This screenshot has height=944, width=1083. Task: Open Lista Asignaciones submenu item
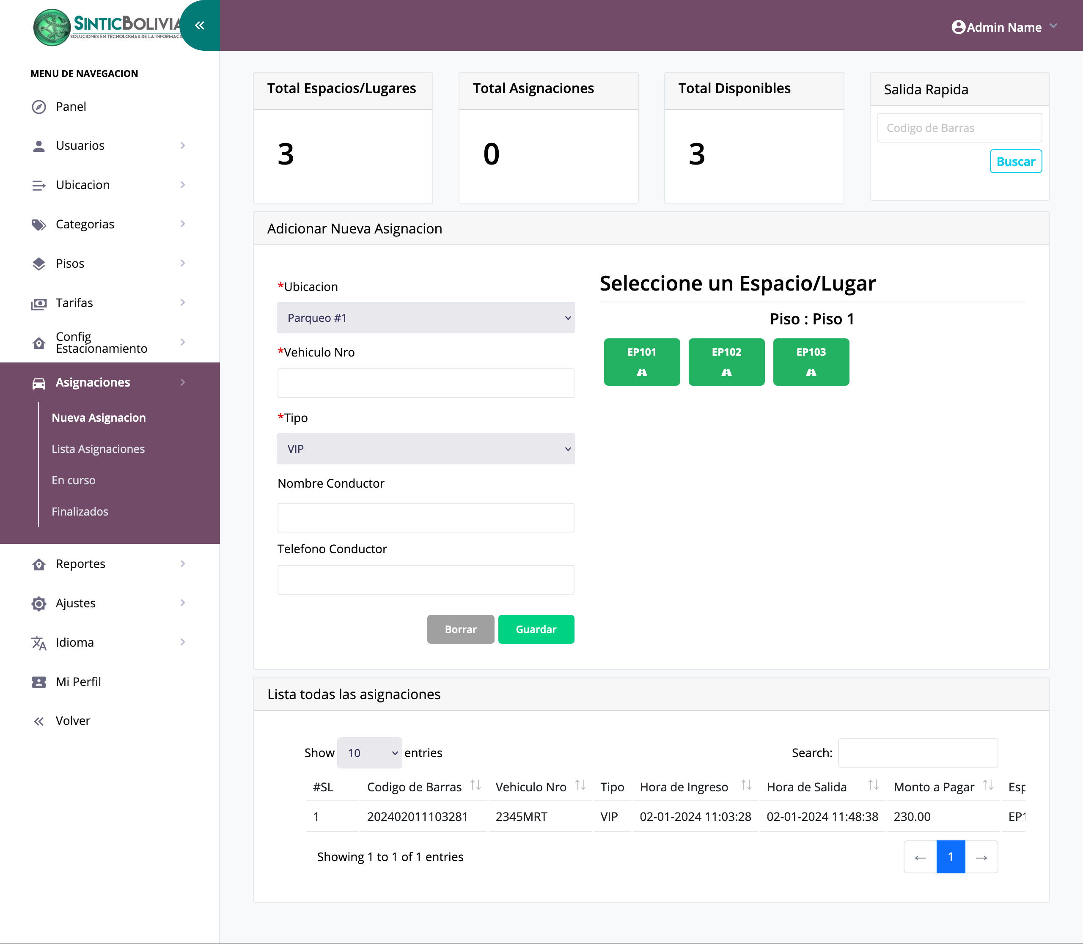pyautogui.click(x=98, y=449)
